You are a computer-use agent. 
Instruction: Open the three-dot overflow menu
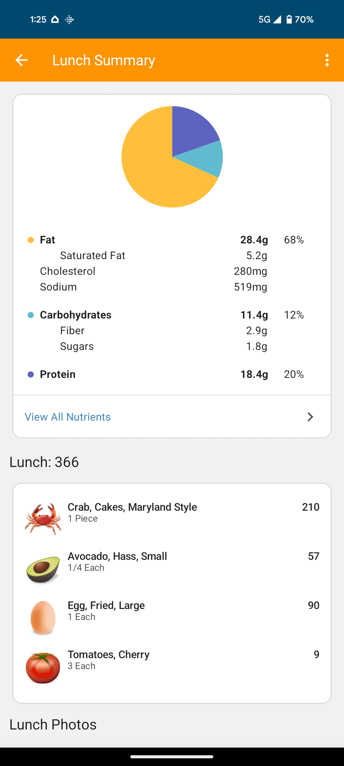327,60
